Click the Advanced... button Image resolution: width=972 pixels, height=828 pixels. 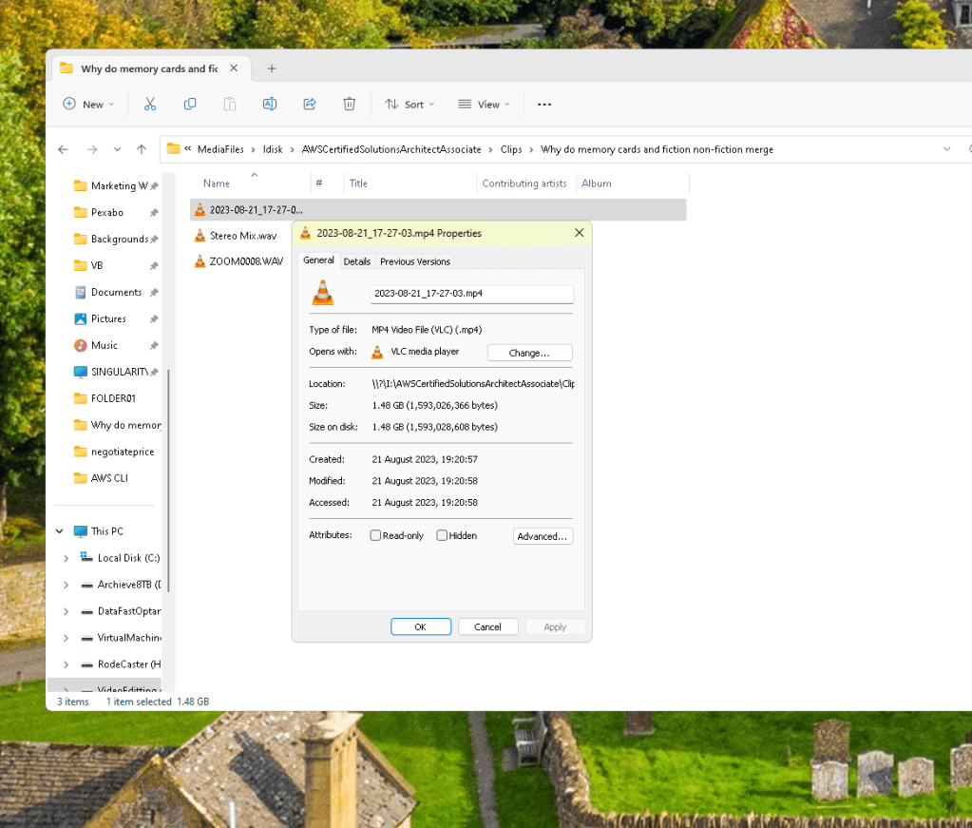pyautogui.click(x=543, y=536)
